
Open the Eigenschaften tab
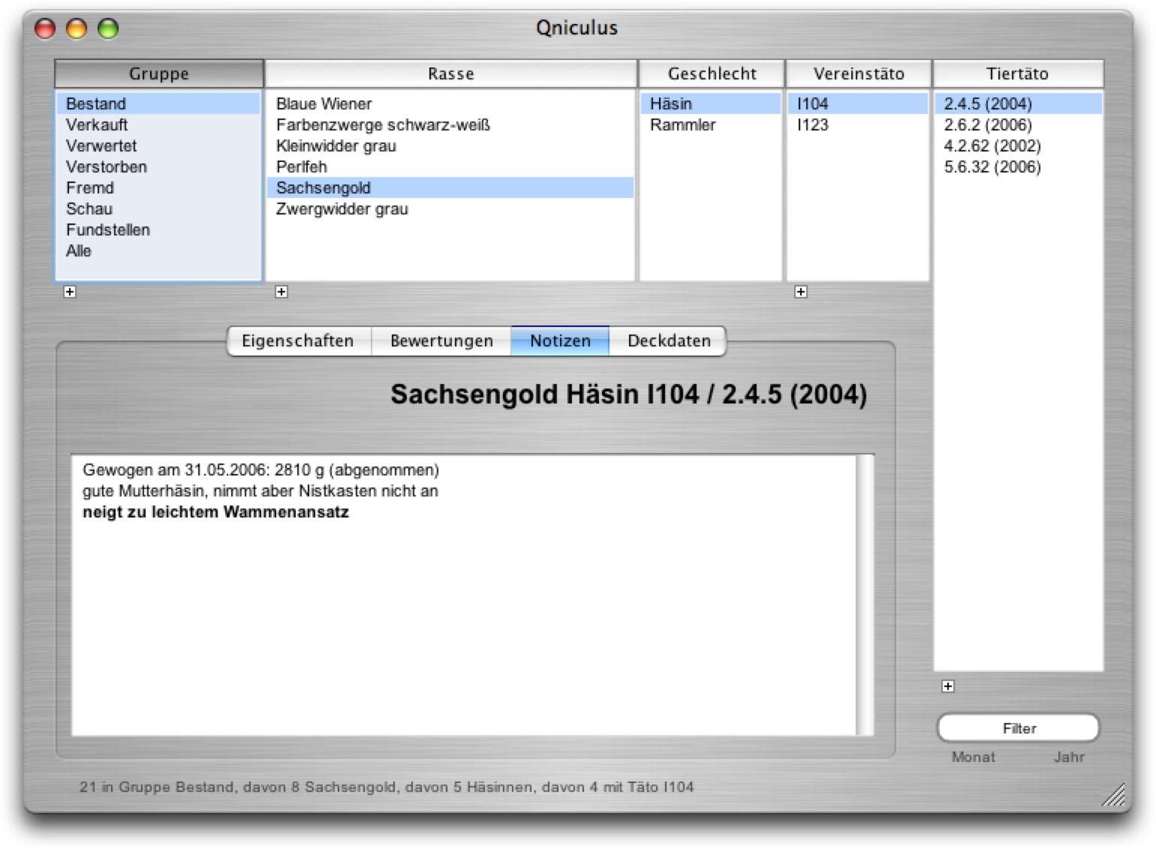tap(299, 340)
